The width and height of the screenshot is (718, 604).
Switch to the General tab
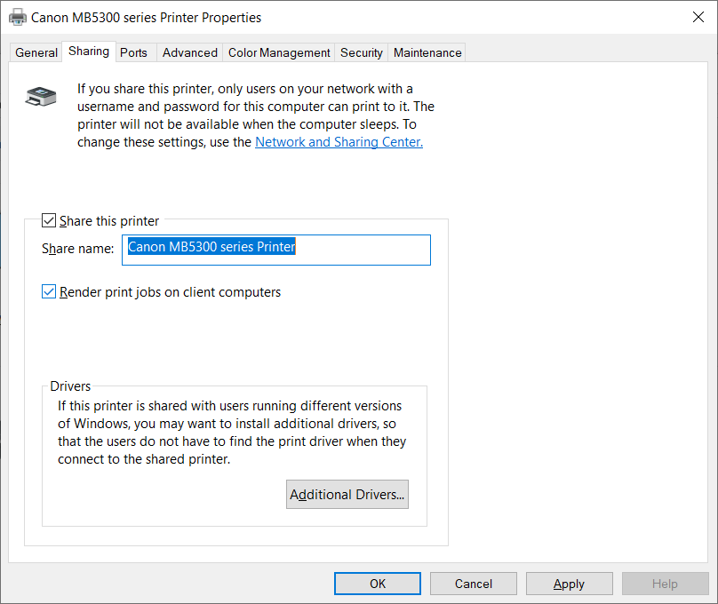coord(36,52)
